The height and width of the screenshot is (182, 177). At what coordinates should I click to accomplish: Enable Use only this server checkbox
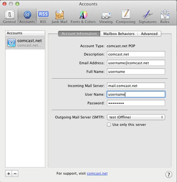click(109, 124)
